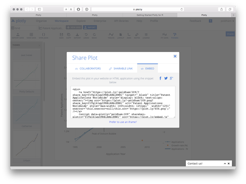Click the Traces toolbar icon
The height and width of the screenshot is (184, 246).
(111, 36)
